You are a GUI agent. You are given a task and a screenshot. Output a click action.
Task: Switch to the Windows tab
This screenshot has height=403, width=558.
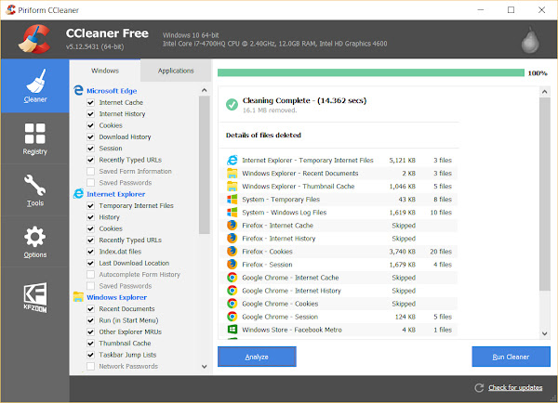click(105, 71)
